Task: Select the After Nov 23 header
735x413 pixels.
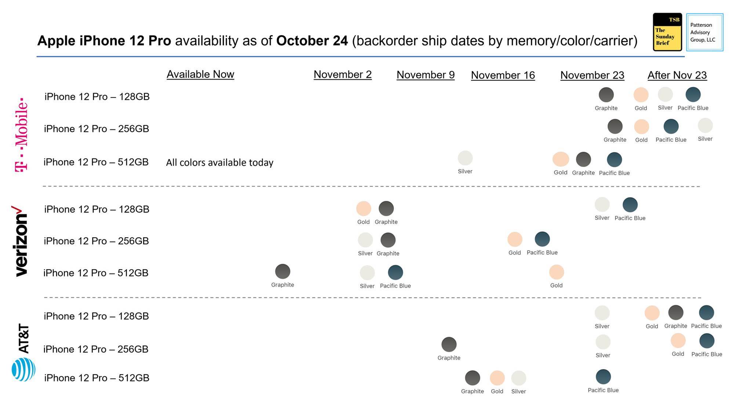Action: [677, 75]
